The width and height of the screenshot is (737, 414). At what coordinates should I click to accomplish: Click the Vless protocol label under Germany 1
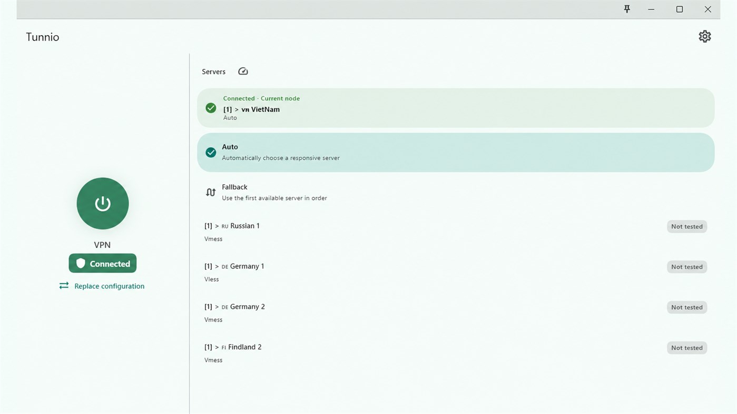(212, 279)
